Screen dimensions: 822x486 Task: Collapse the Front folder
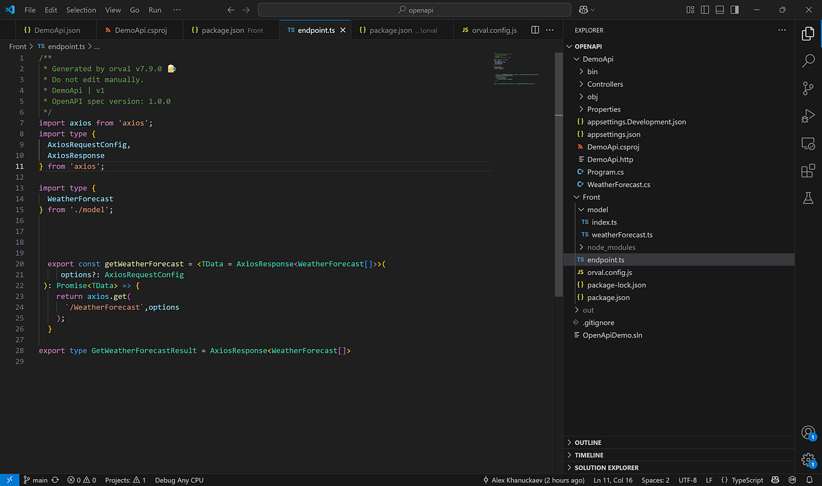(x=590, y=197)
